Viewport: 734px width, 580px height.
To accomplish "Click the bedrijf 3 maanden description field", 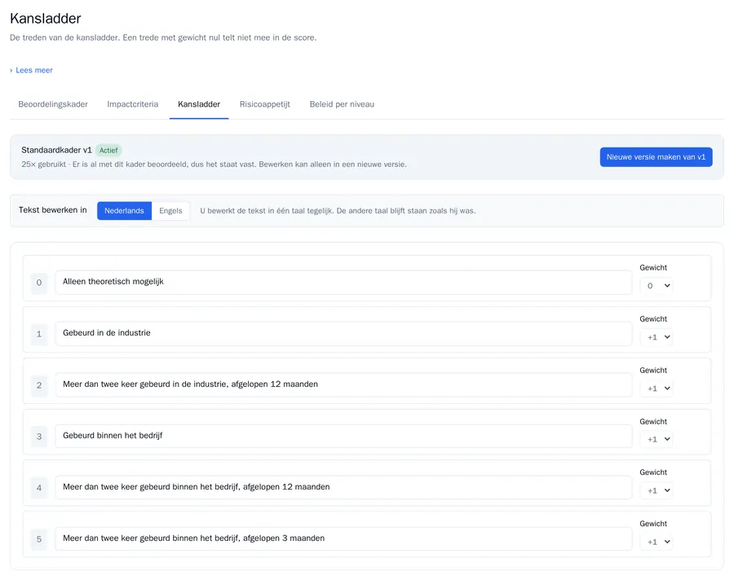I will pyautogui.click(x=343, y=538).
